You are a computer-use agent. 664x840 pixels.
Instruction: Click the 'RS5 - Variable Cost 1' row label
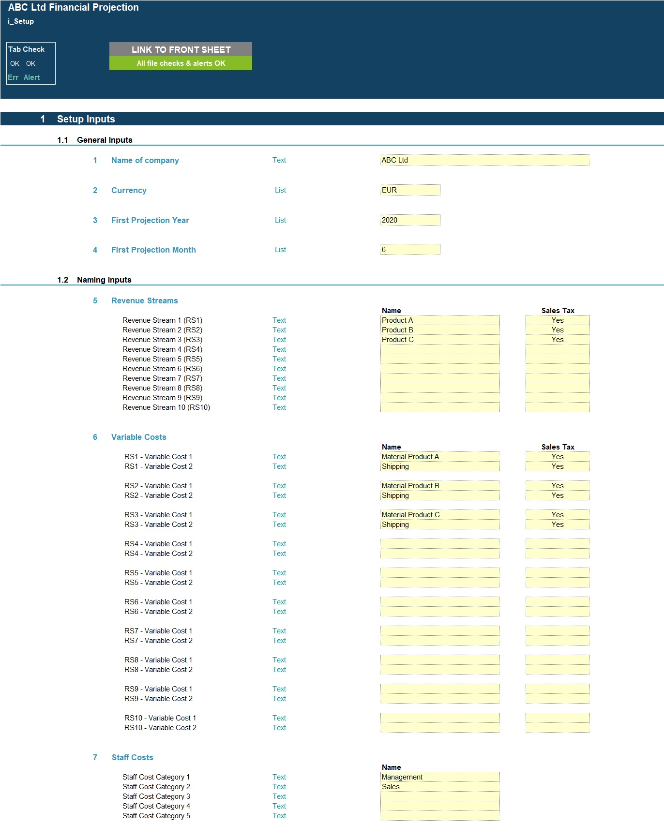(158, 573)
